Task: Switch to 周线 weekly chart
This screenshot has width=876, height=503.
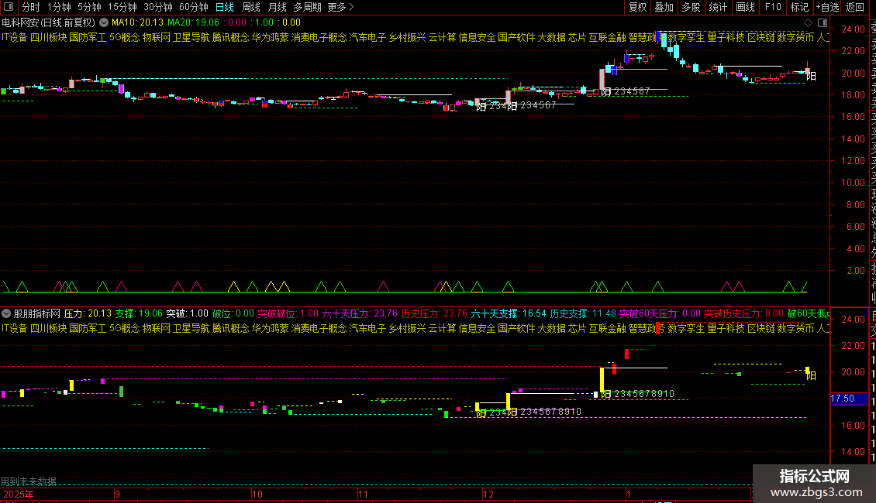Action: tap(251, 7)
